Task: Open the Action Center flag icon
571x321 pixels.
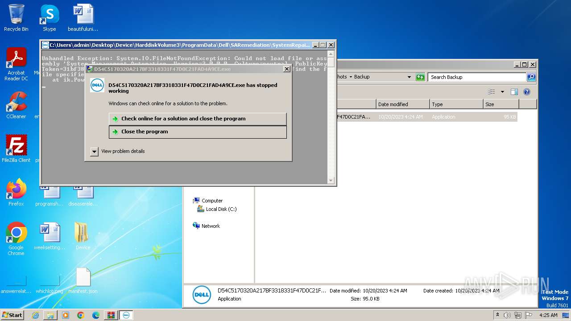Action: click(529, 315)
